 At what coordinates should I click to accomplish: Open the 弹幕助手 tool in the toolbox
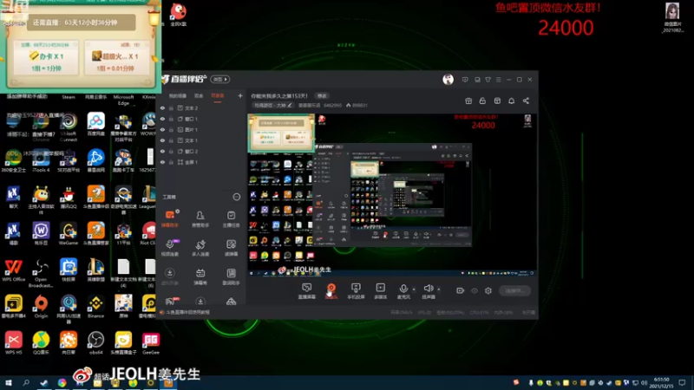pyautogui.click(x=170, y=218)
